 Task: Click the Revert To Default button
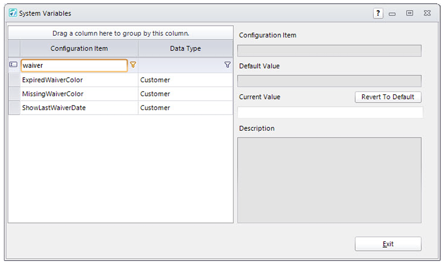click(388, 97)
